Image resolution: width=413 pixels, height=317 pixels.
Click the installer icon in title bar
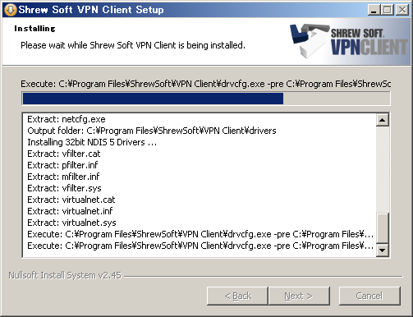[x=10, y=10]
